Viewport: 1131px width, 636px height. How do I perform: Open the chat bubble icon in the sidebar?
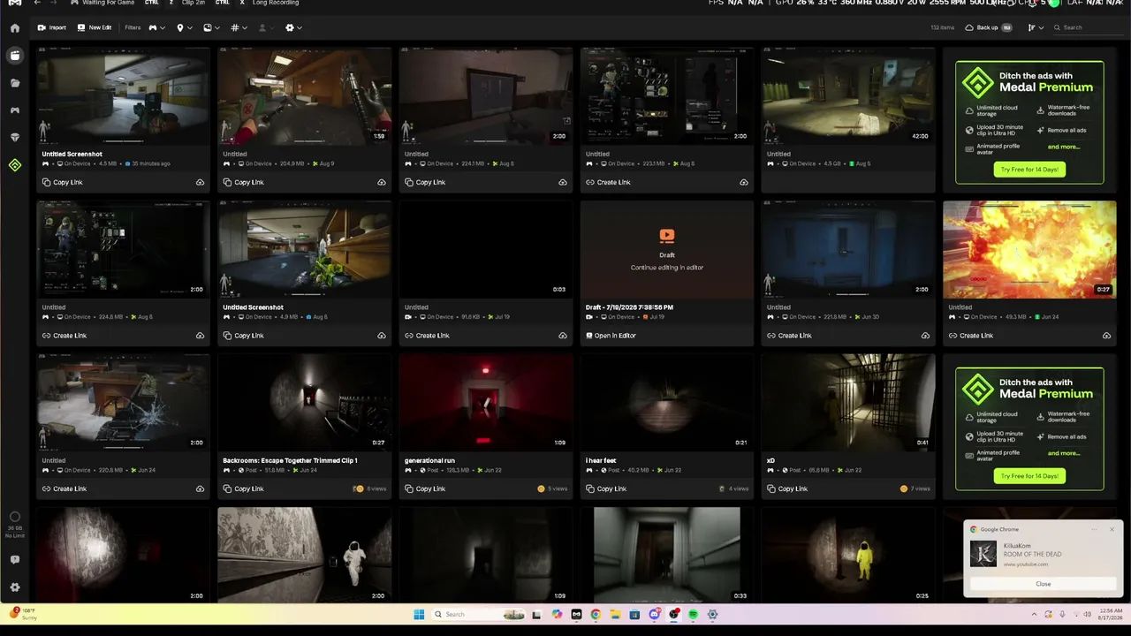coord(15,560)
